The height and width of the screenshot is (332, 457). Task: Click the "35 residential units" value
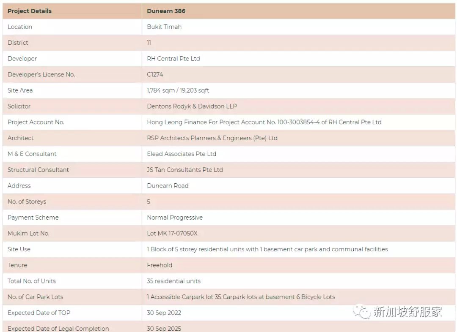173,281
